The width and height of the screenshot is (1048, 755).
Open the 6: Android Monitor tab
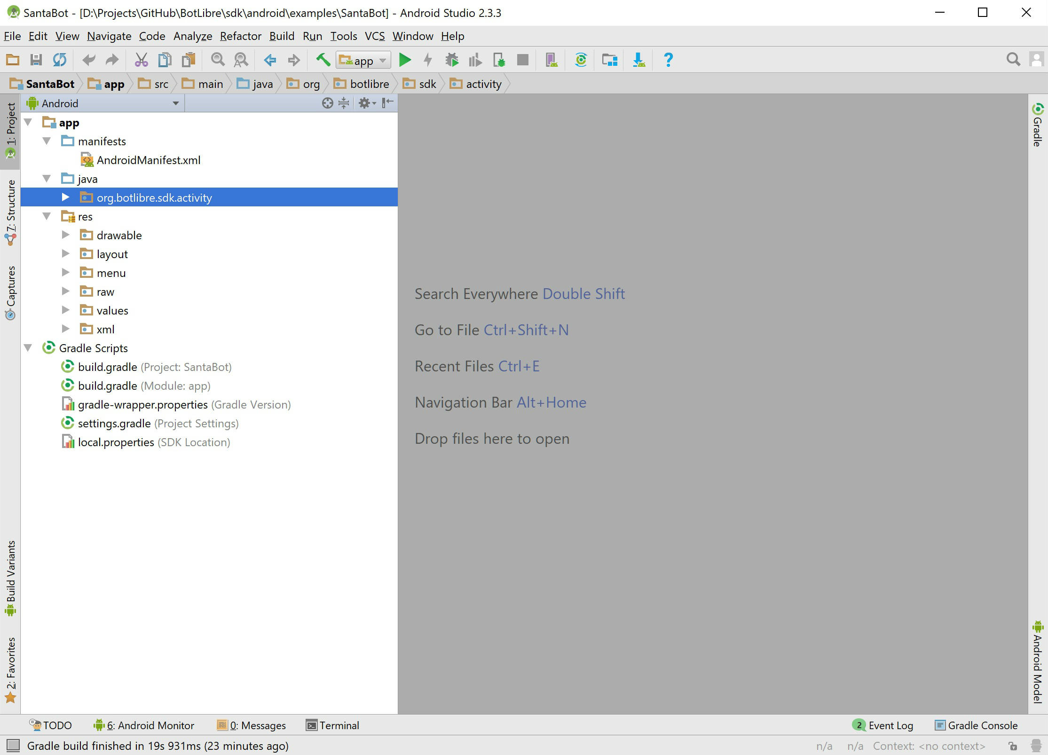click(x=144, y=725)
